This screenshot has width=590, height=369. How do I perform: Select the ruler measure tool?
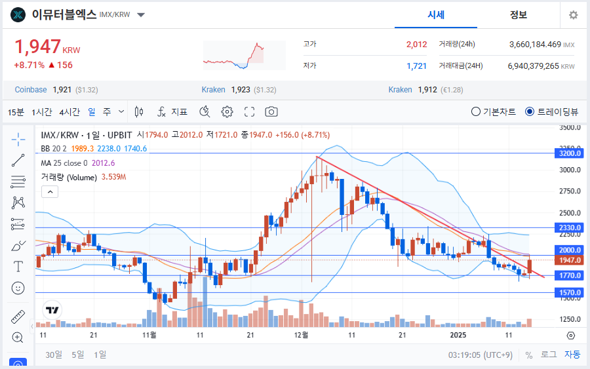tap(18, 317)
